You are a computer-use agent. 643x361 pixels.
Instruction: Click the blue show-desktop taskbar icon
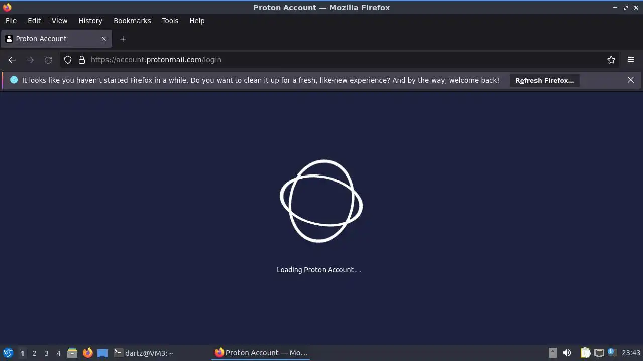102,353
